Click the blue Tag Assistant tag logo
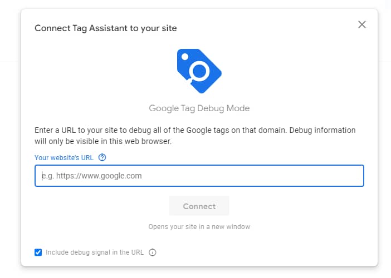 [x=199, y=71]
